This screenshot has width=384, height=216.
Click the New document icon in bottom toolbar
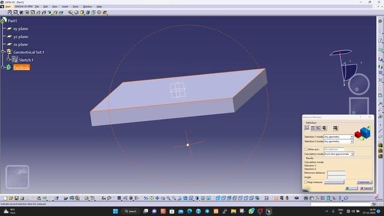click(x=5, y=198)
